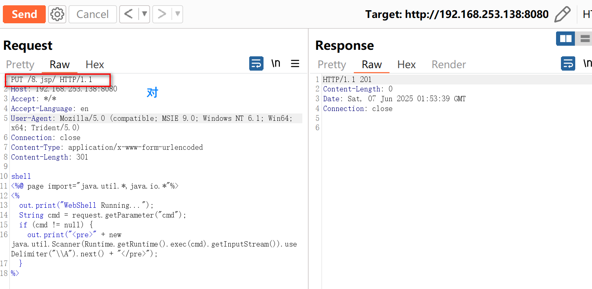Click the Accept: */* header line
Image resolution: width=592 pixels, height=289 pixels.
(34, 99)
